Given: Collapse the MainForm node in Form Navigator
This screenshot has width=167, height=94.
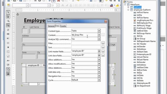Looking at the screenshot, I should [x=125, y=5].
